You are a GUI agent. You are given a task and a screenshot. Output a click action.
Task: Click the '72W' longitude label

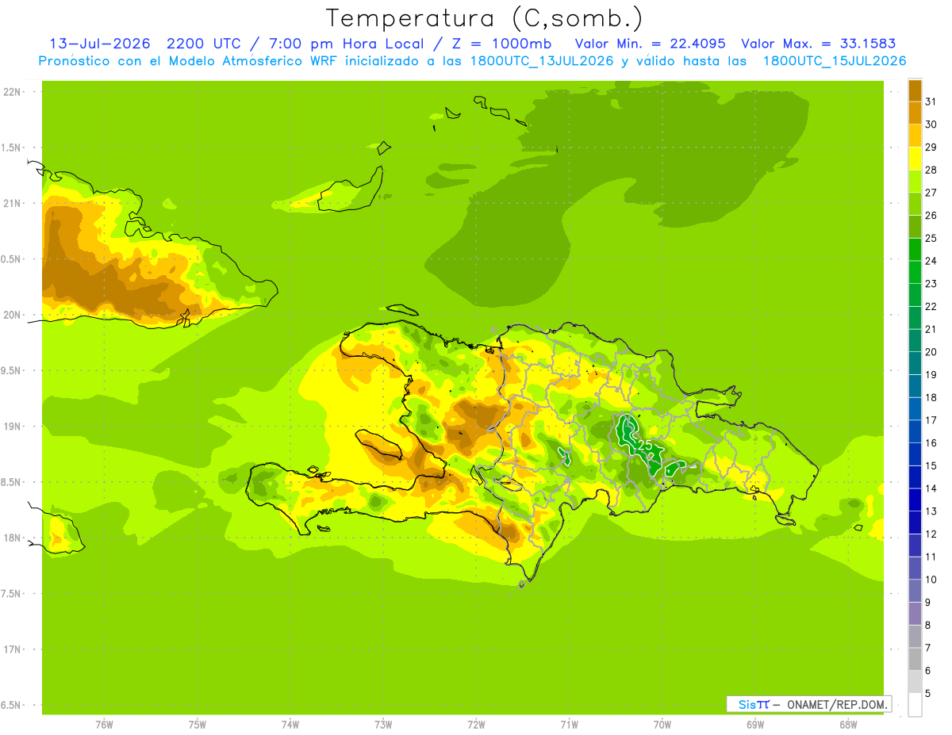pos(476,725)
